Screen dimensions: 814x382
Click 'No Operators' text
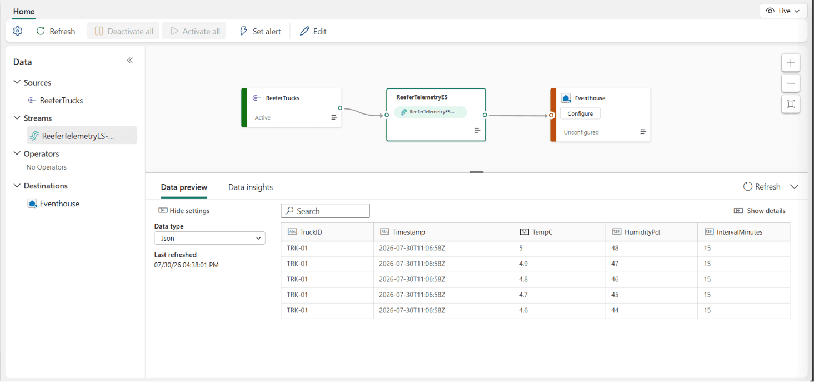pyautogui.click(x=47, y=167)
